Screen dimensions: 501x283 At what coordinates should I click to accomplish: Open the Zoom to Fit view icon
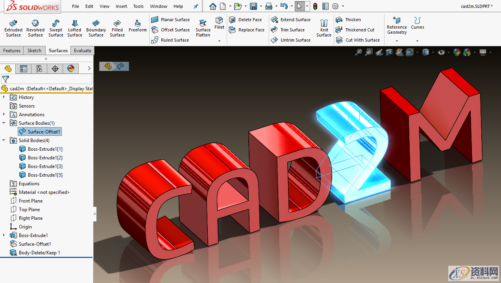[x=358, y=52]
